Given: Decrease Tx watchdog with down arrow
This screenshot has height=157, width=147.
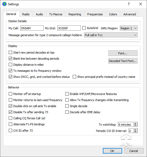Looking at the screenshot, I should [x=135, y=125].
